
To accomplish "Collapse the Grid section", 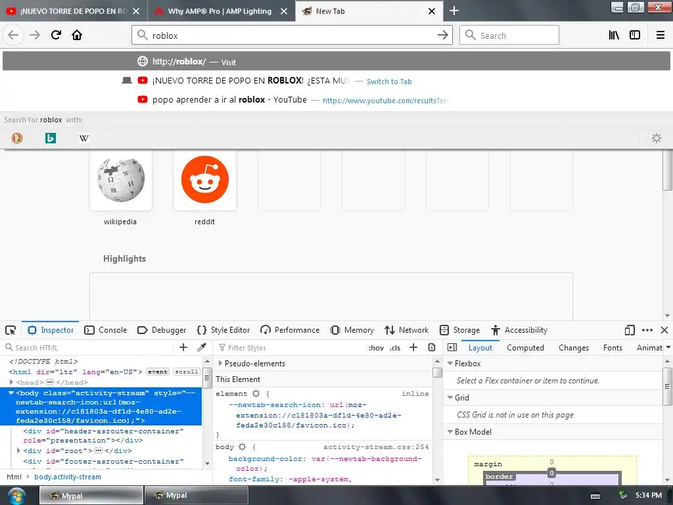I will (450, 398).
